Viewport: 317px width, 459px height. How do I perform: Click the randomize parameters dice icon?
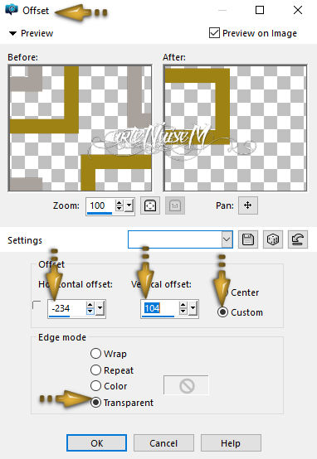(x=273, y=239)
